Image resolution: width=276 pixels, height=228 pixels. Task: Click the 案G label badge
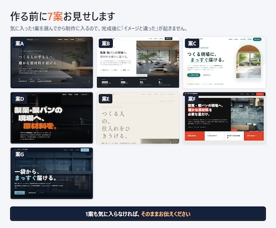click(20, 154)
